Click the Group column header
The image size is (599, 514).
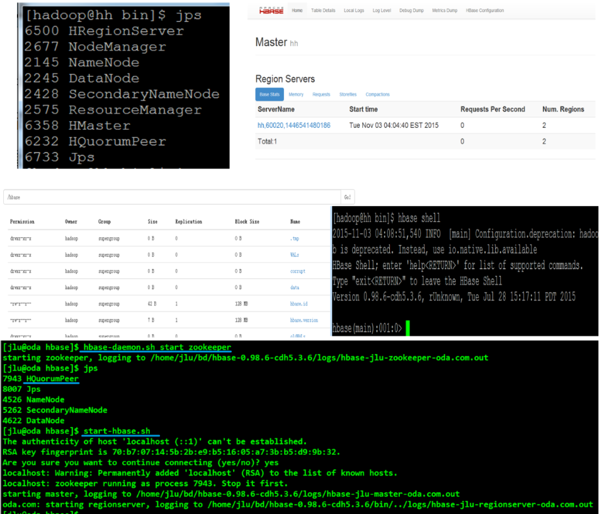(x=105, y=222)
